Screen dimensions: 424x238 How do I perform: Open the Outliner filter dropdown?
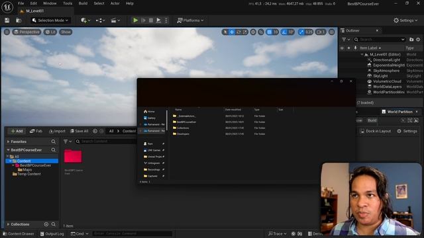tap(346, 40)
